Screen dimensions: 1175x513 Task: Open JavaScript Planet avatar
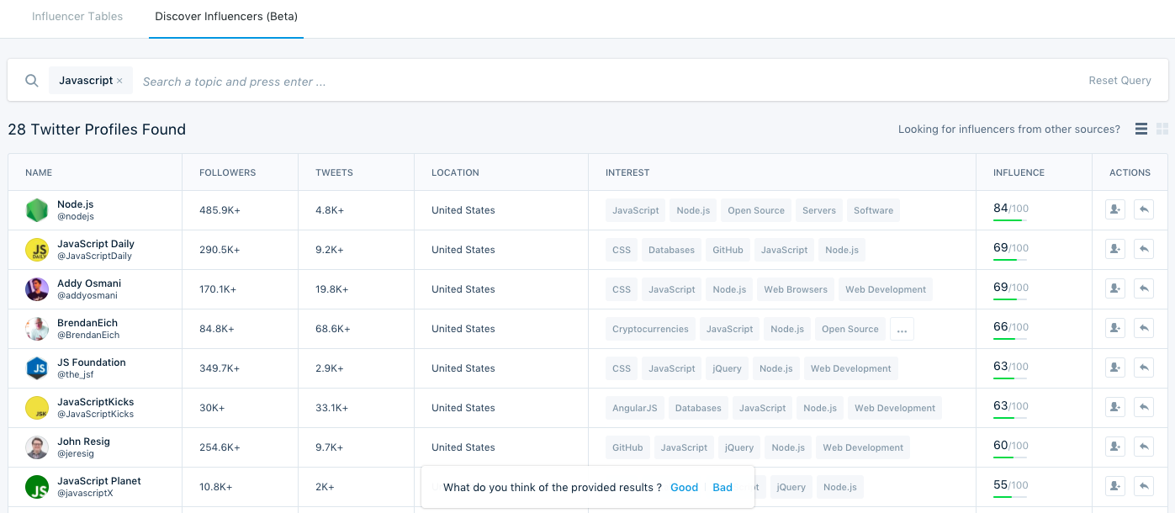pyautogui.click(x=37, y=487)
